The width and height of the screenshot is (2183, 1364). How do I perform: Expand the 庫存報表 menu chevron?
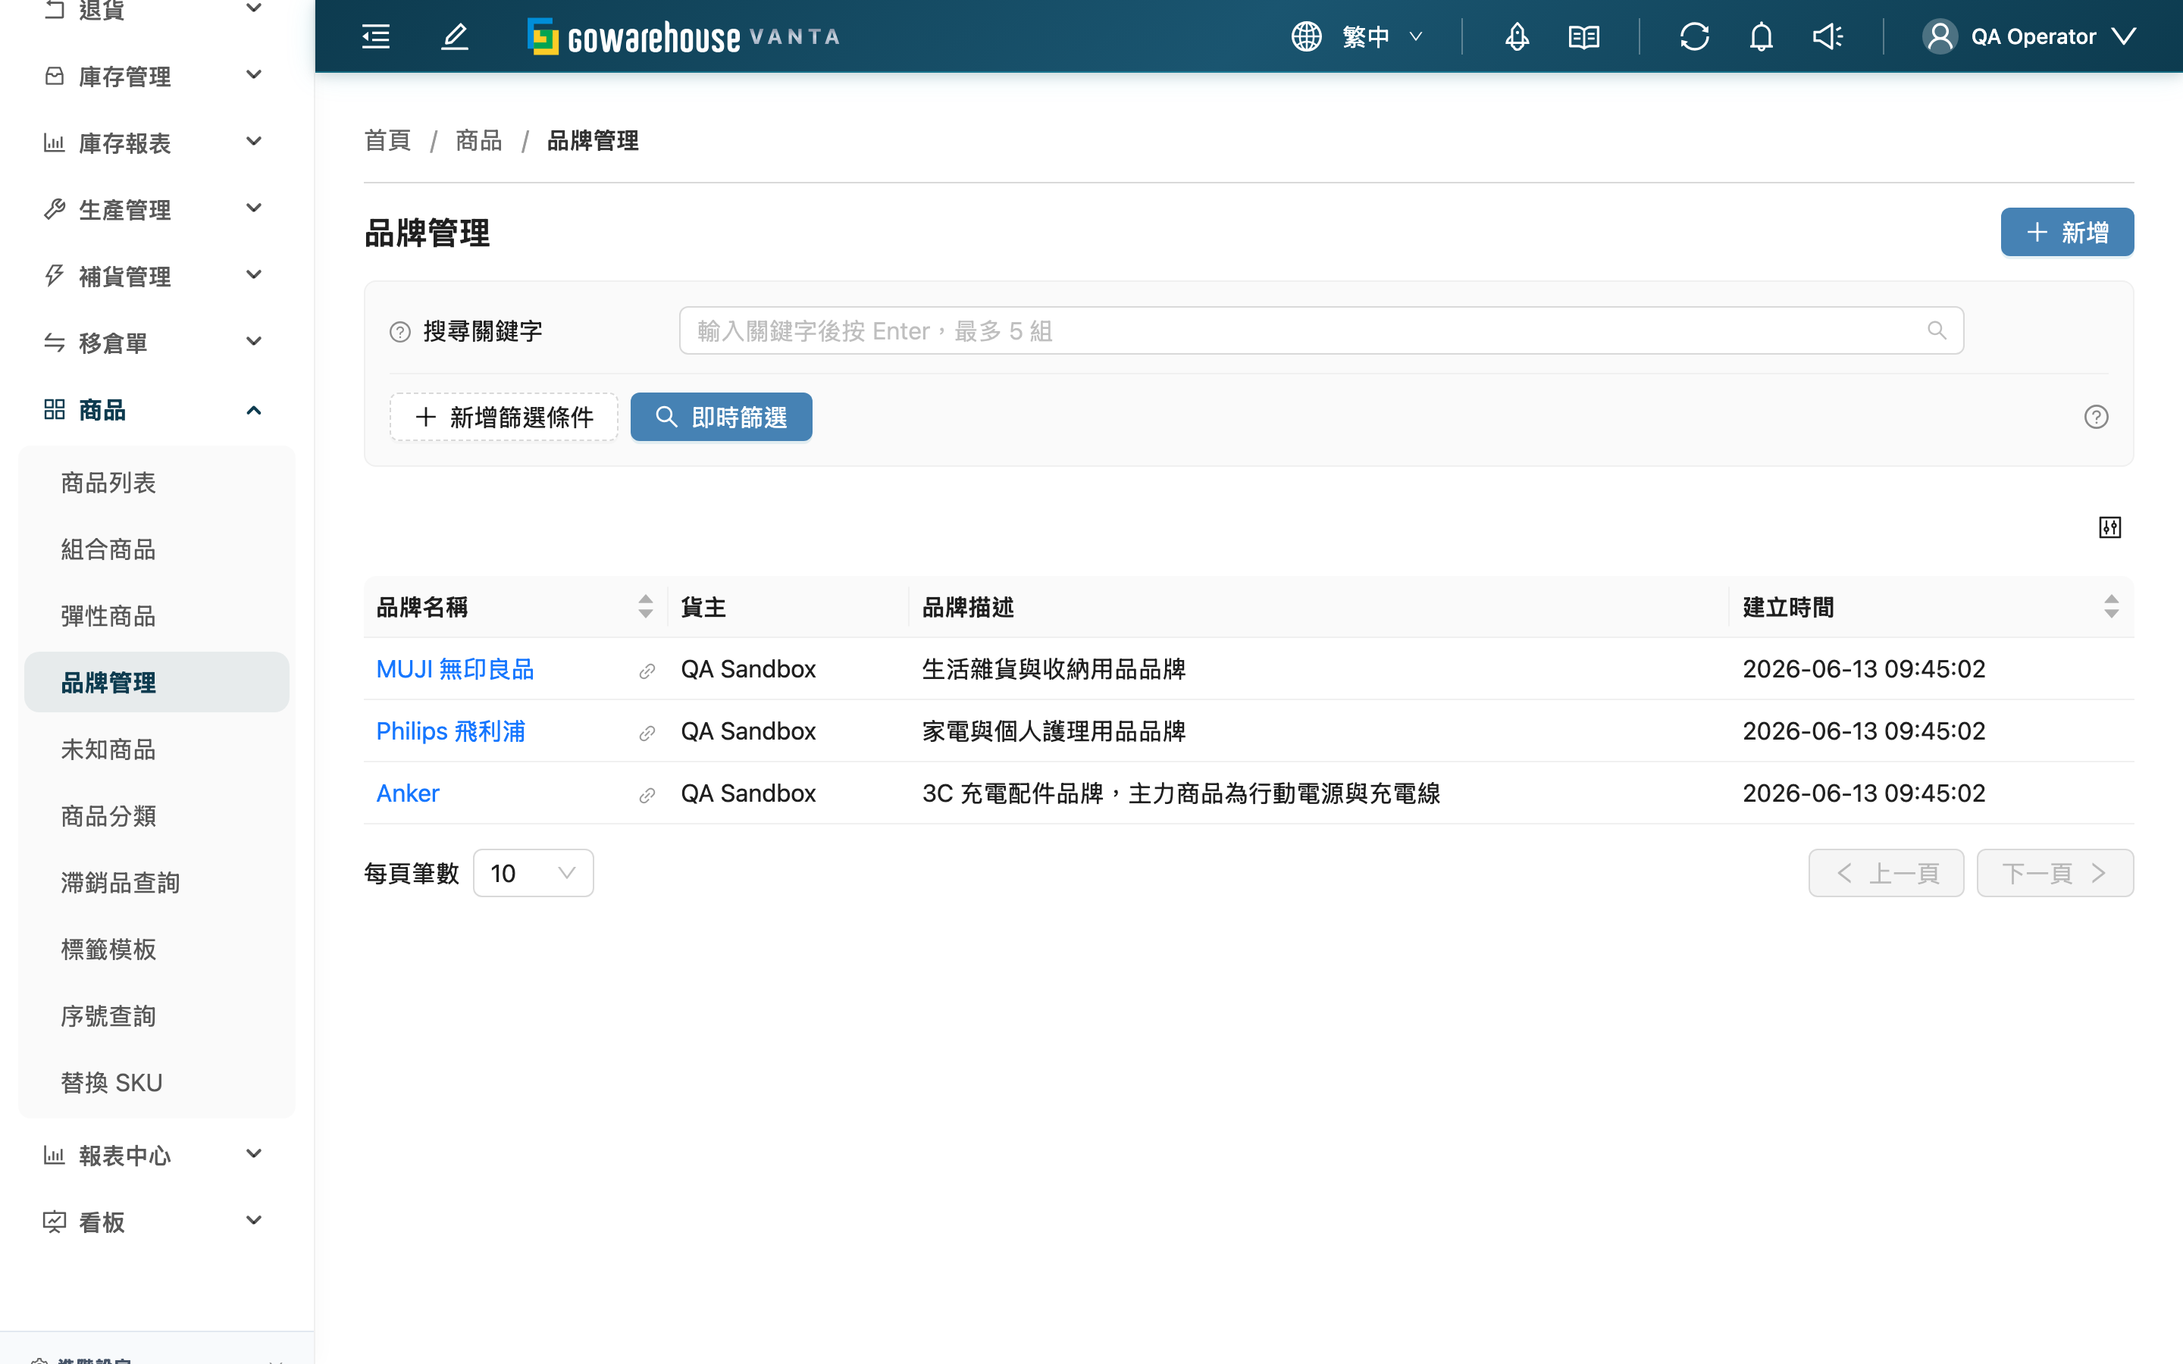pyautogui.click(x=255, y=142)
